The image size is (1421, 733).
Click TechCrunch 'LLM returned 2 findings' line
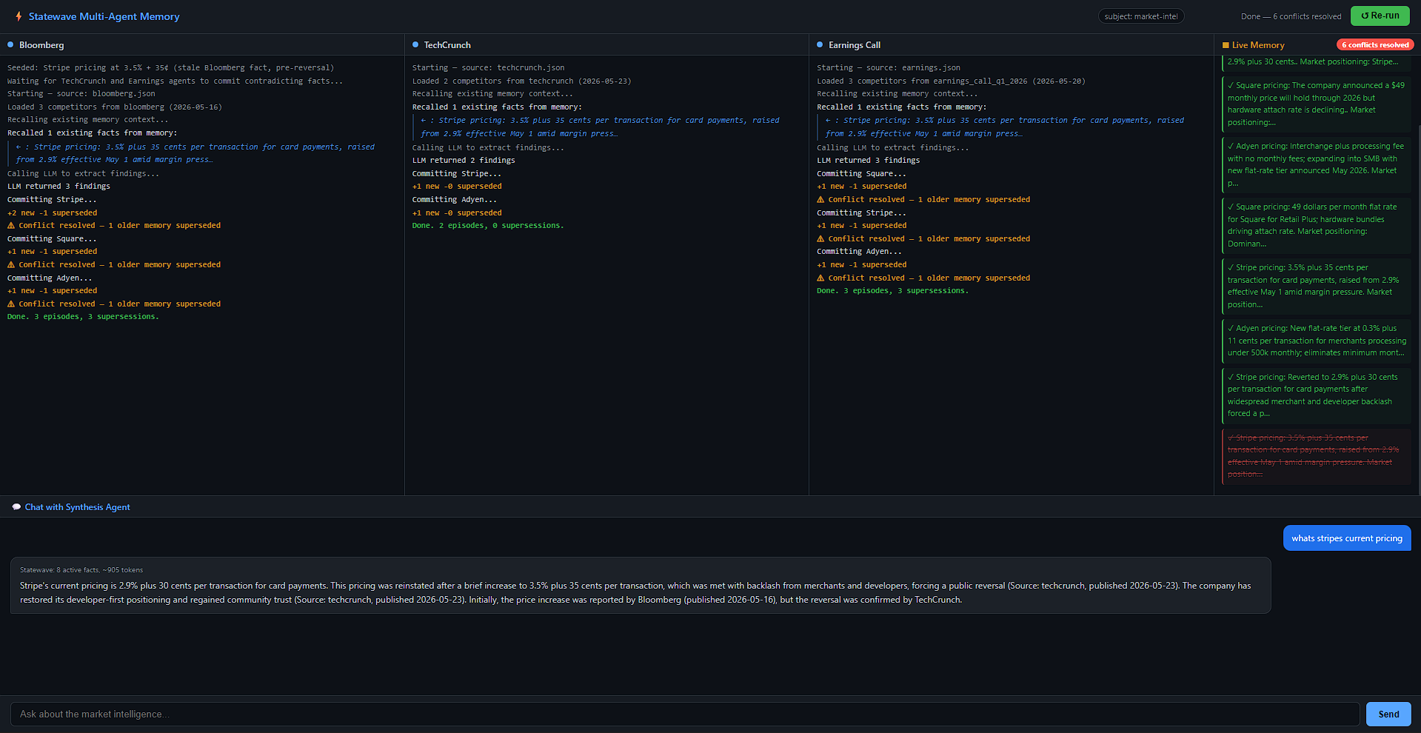coord(464,160)
